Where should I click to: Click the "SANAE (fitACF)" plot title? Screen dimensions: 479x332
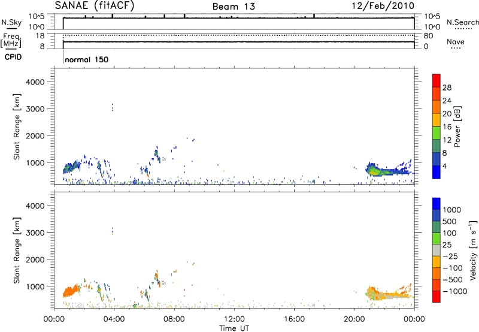95,5
